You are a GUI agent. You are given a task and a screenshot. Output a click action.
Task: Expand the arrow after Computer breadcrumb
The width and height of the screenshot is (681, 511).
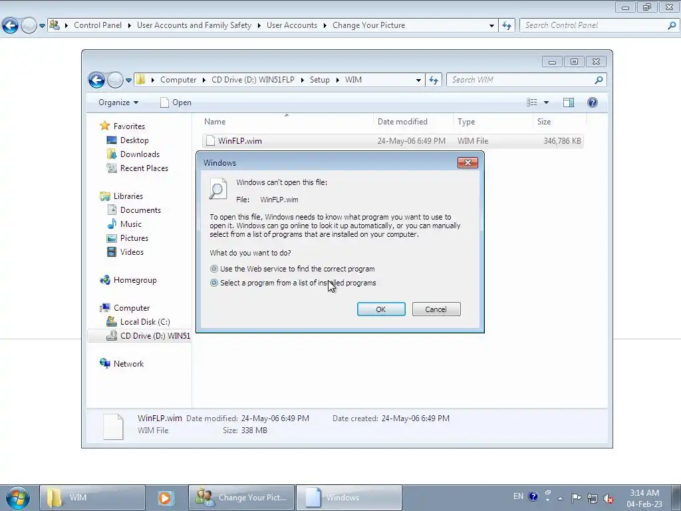[204, 80]
